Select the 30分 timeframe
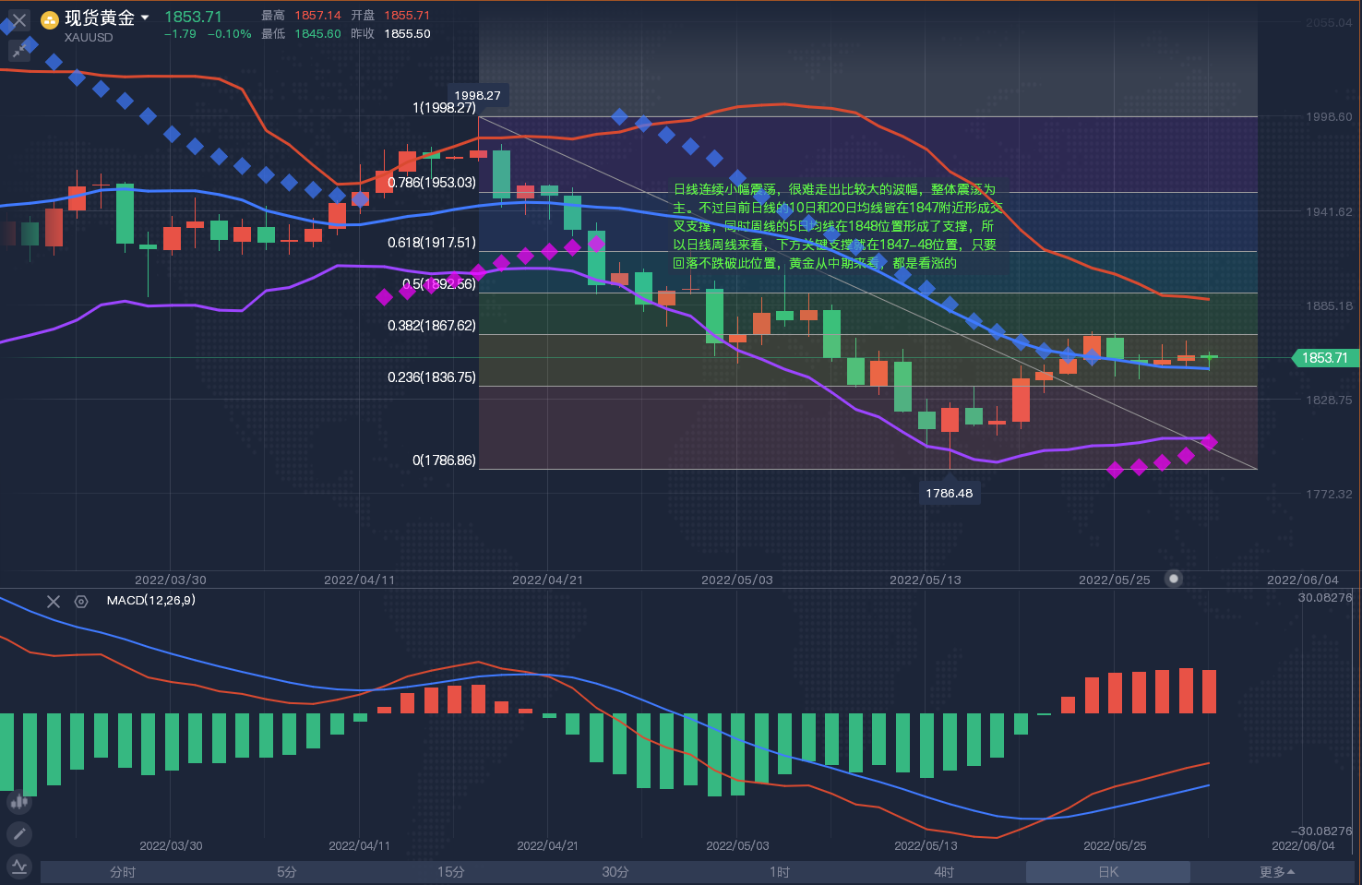The width and height of the screenshot is (1362, 885). [615, 872]
